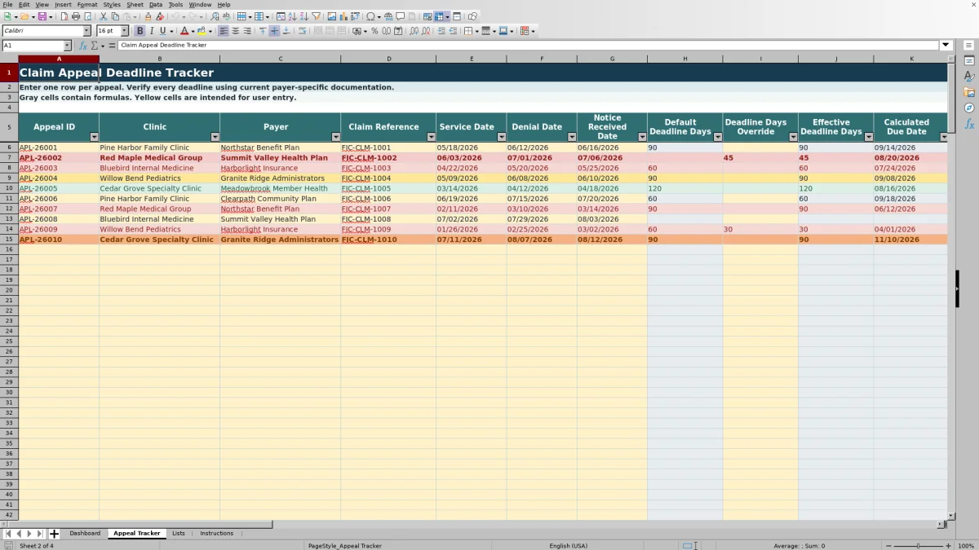Viewport: 979px width, 550px height.
Task: Click the Increase Indent icon
Action: (441, 31)
